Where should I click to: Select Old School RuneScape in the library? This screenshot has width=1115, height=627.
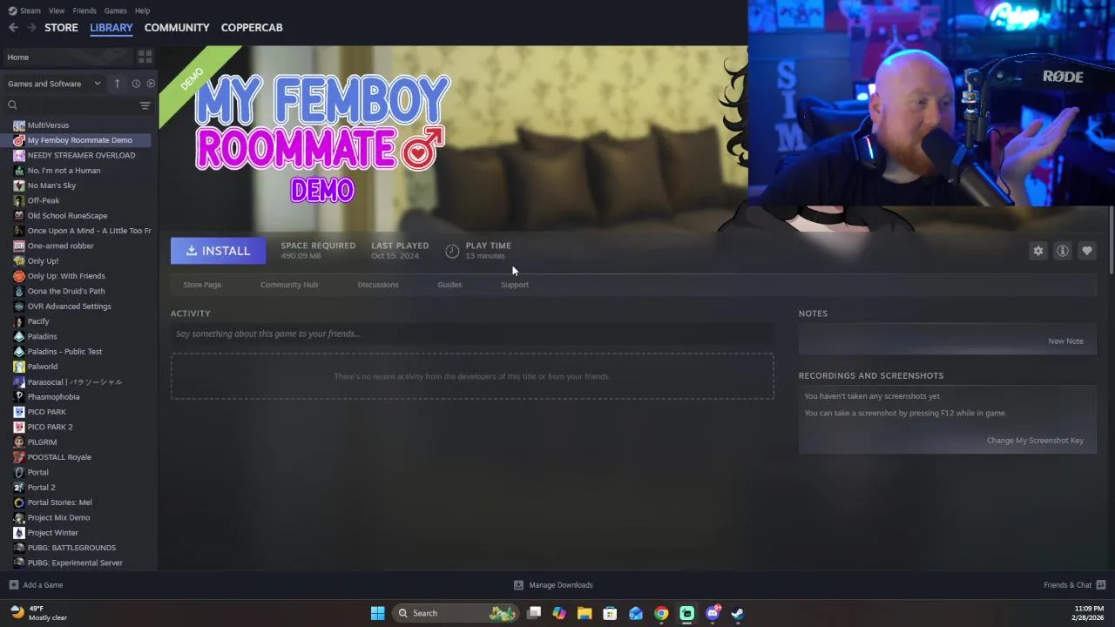tap(67, 216)
